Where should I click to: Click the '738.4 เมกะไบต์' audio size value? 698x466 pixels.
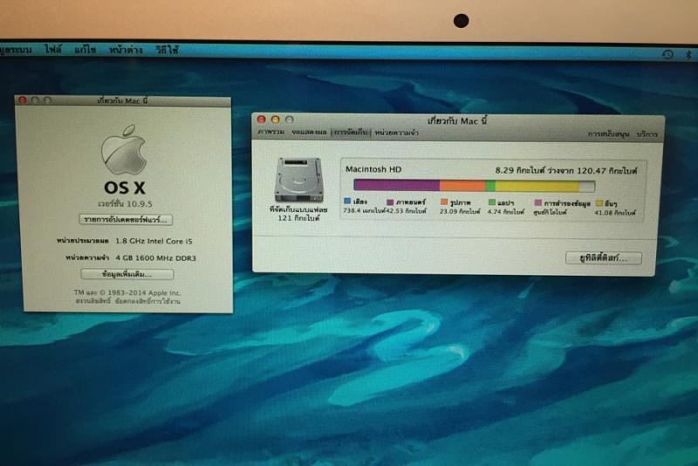(364, 210)
